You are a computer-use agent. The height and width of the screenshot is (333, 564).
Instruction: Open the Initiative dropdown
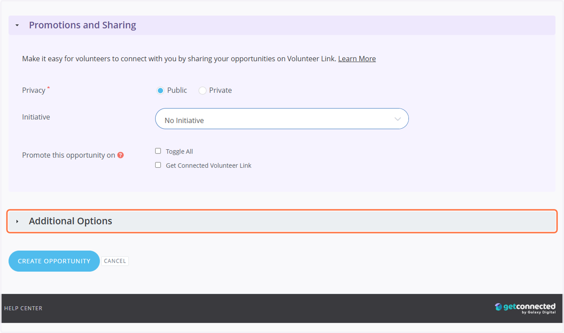[282, 119]
